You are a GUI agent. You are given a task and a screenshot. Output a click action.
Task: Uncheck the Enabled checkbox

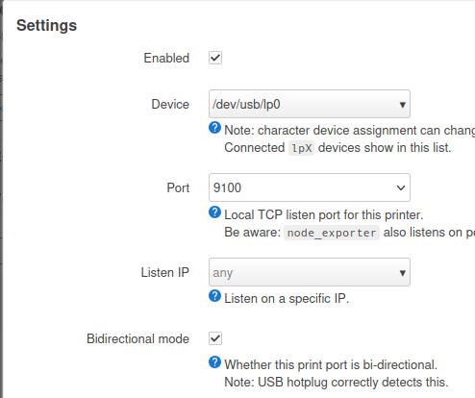point(215,58)
